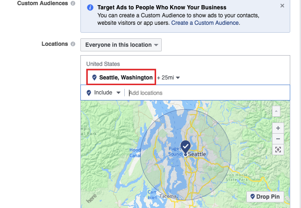
Task: Dismiss the Target Ads info banner
Action: pyautogui.click(x=282, y=6)
